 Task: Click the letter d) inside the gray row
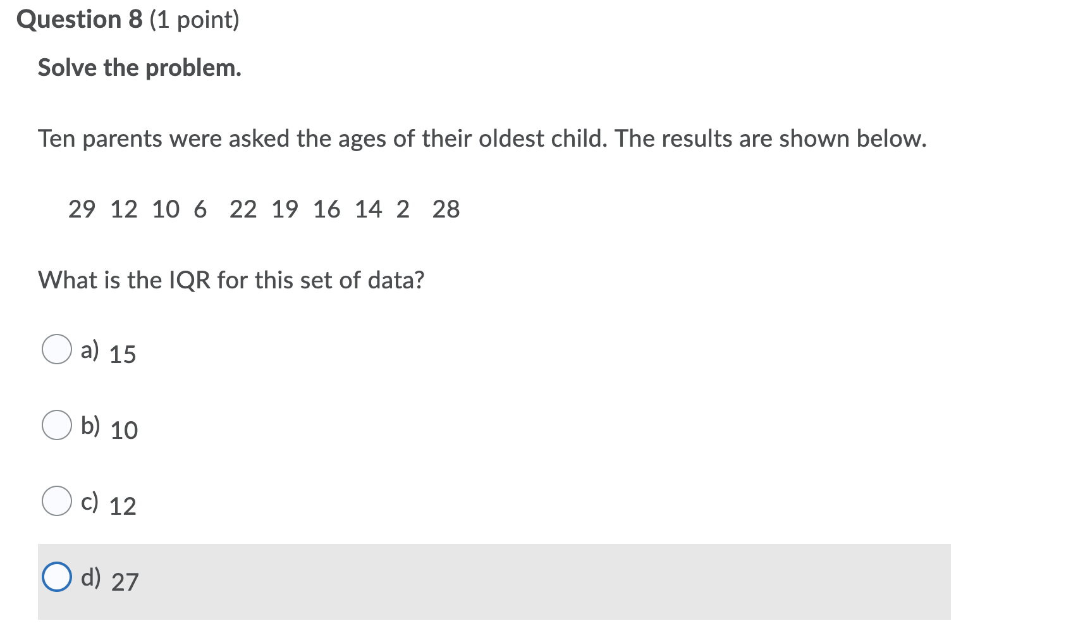click(x=91, y=577)
